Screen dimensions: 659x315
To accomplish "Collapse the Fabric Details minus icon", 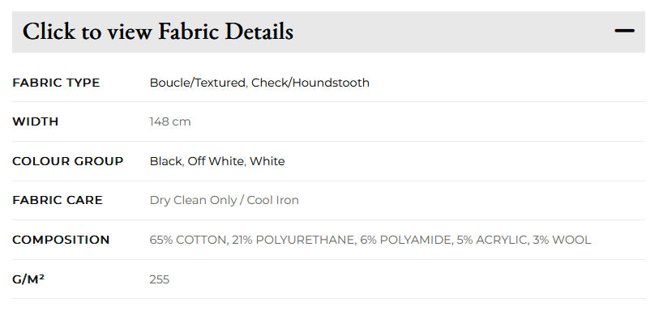I will coord(624,31).
